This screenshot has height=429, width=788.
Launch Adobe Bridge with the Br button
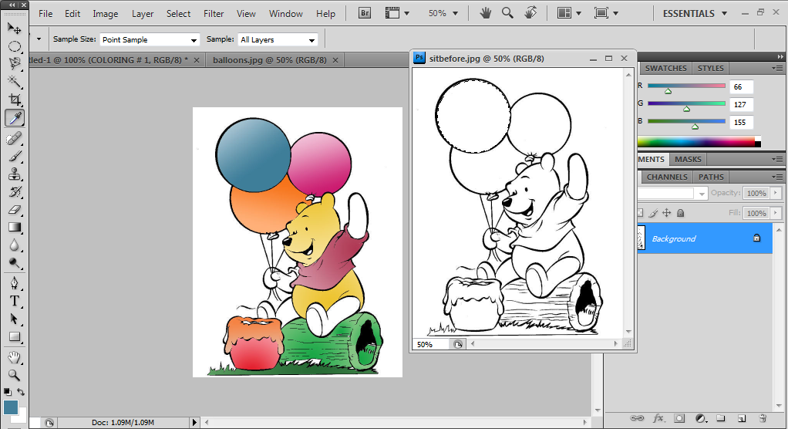(x=365, y=13)
